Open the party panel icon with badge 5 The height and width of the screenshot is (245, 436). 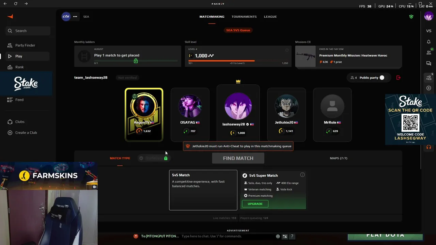coord(429,78)
